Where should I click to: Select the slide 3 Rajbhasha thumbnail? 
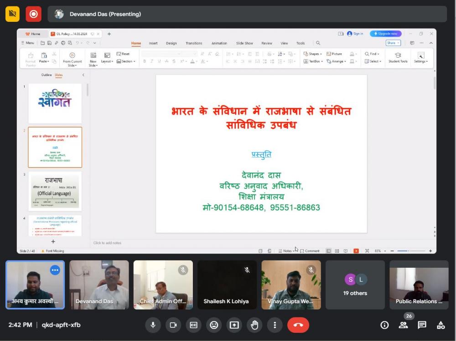click(55, 191)
